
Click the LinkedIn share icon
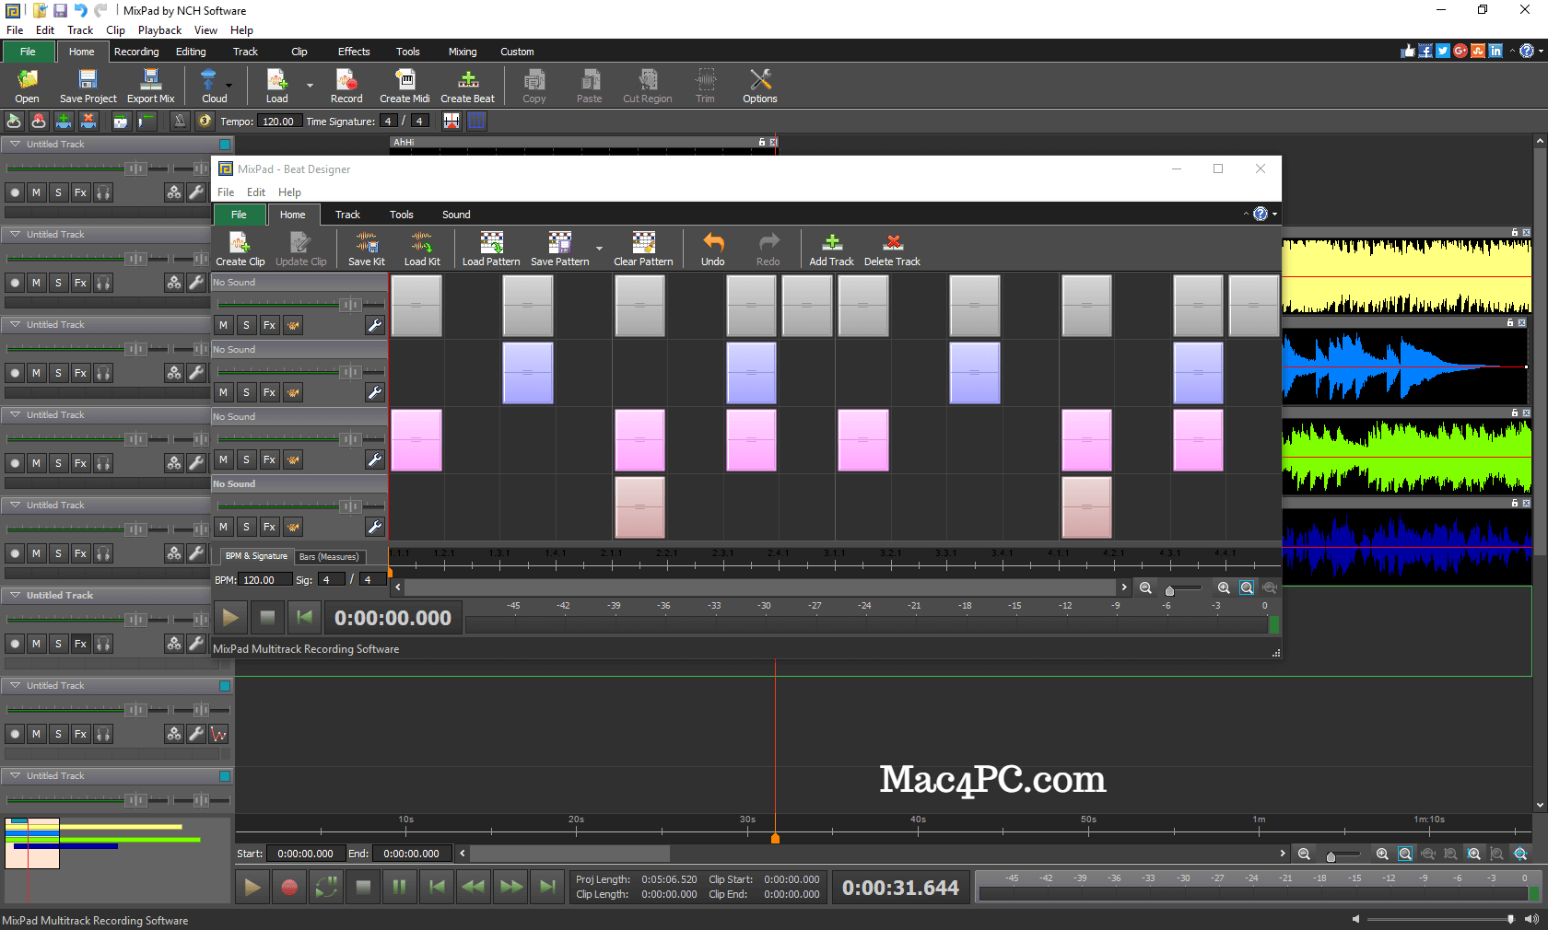click(1495, 51)
